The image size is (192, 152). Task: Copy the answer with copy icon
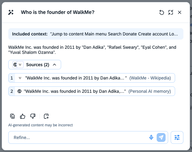12,116
